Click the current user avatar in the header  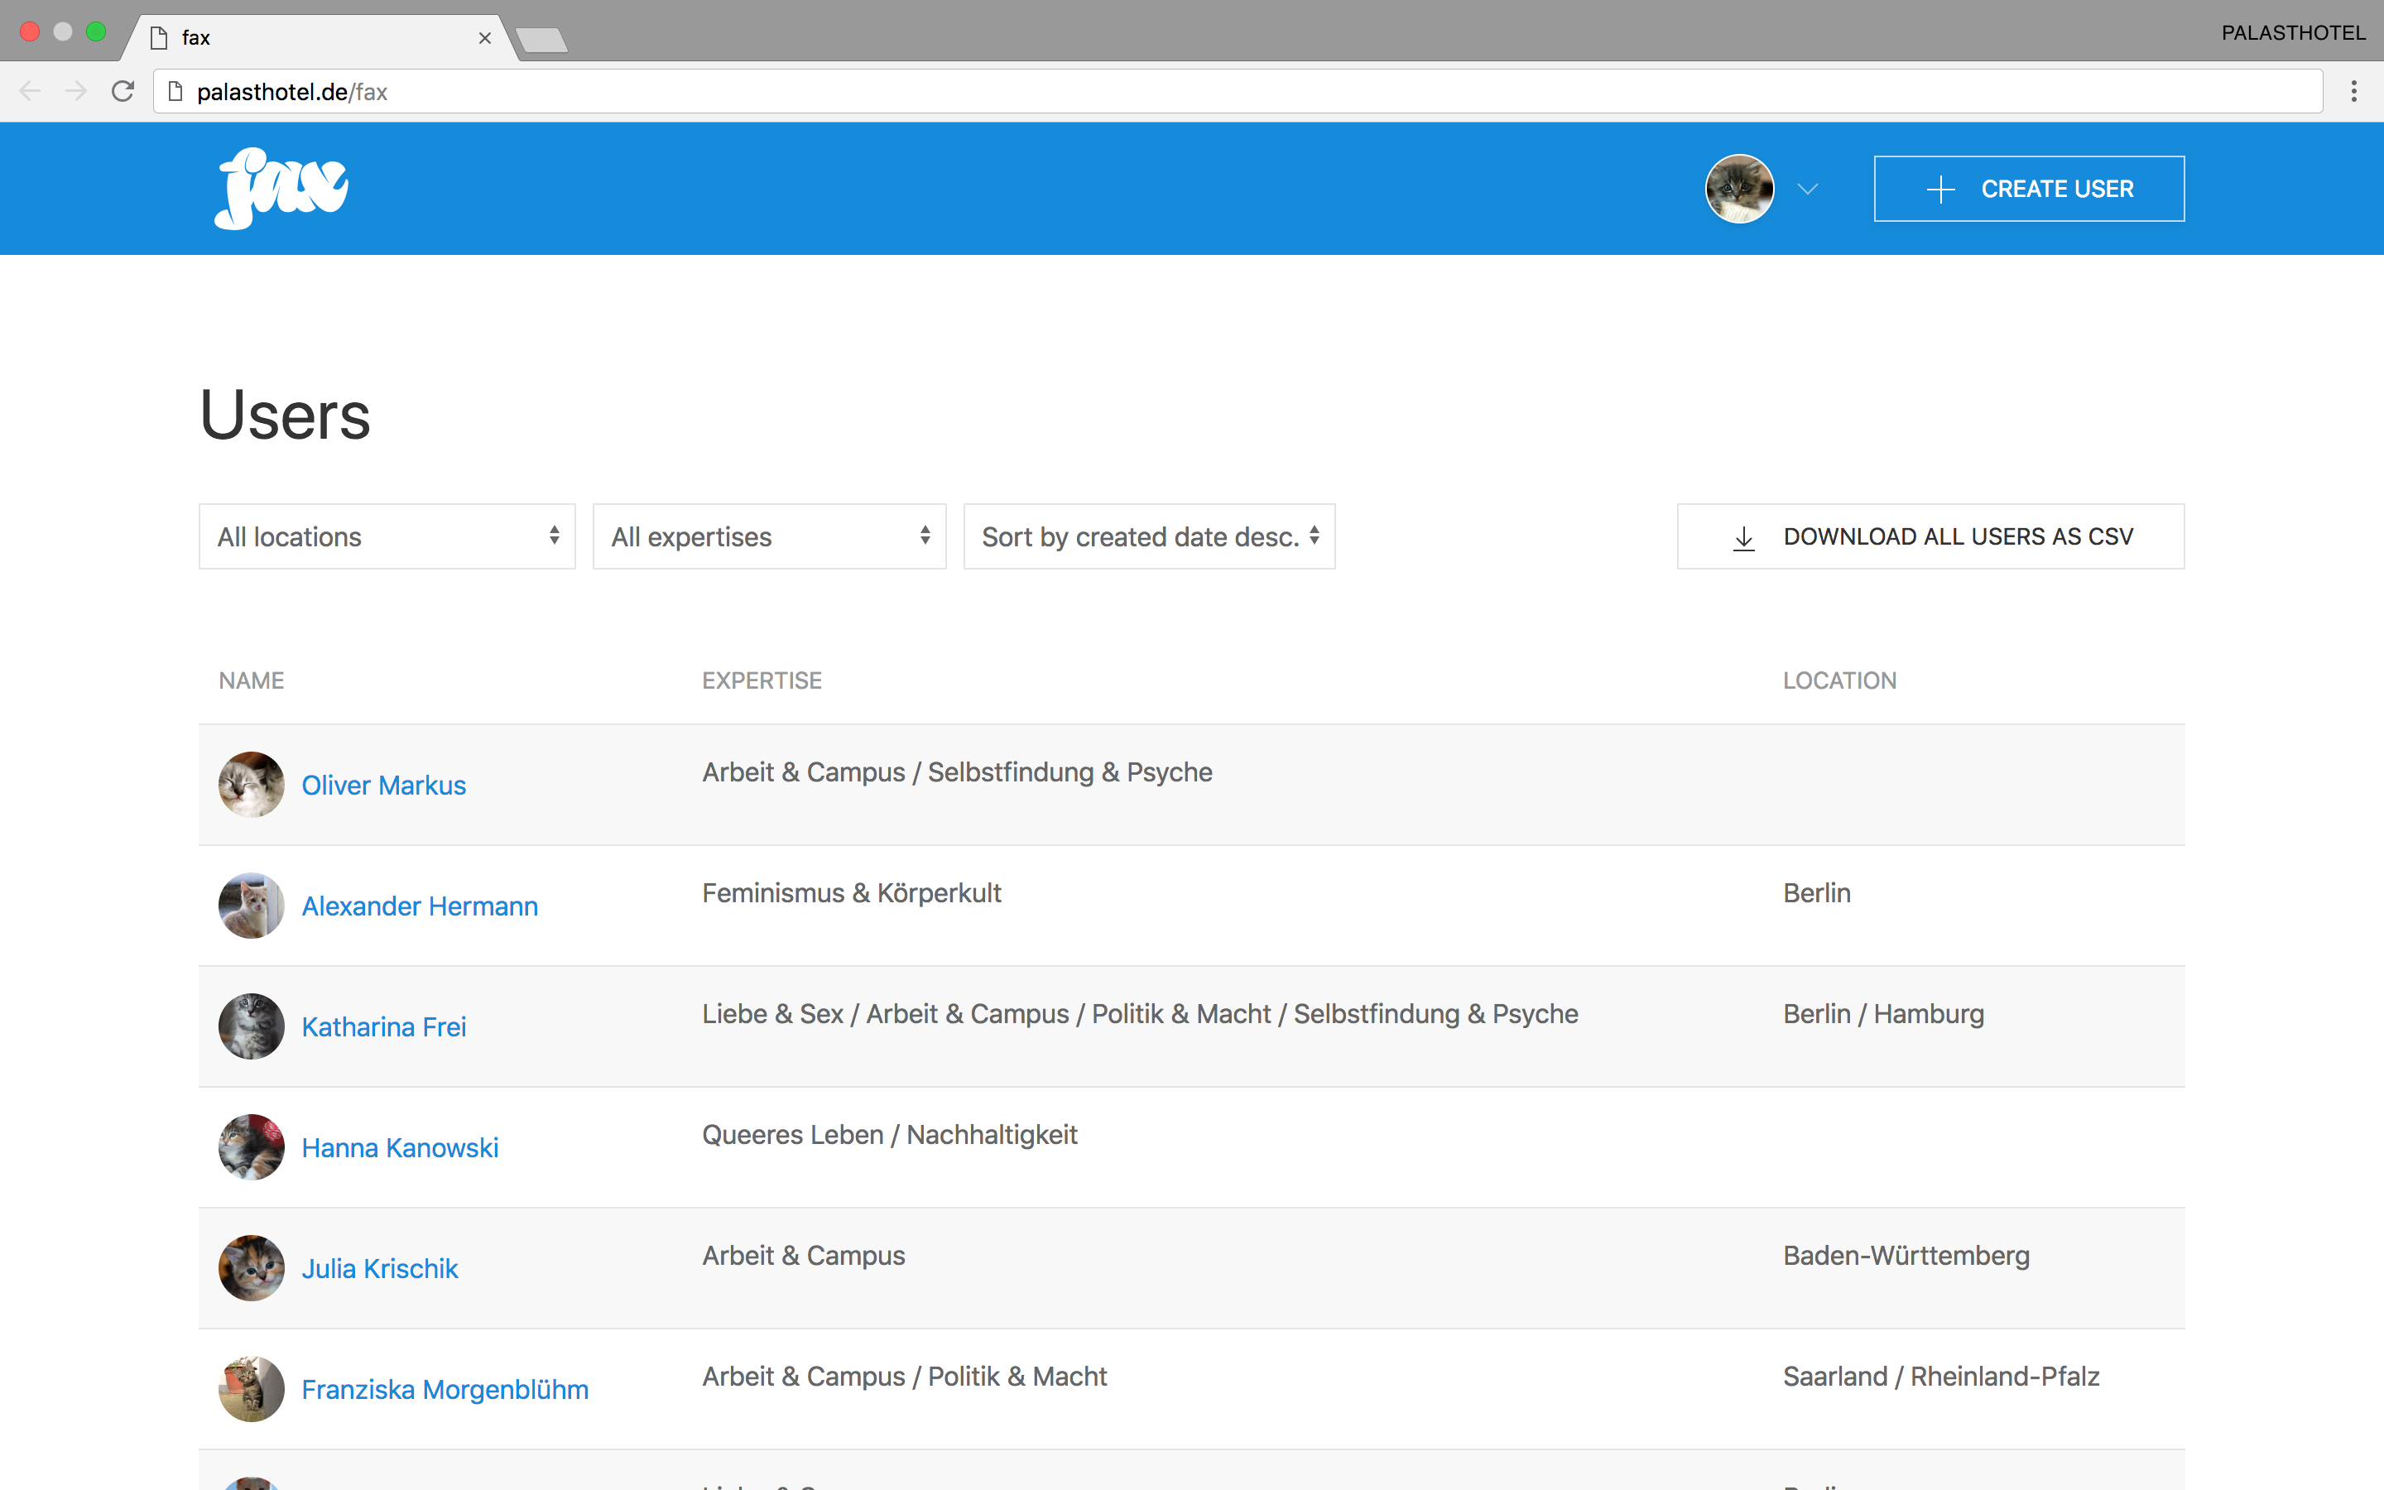pyautogui.click(x=1738, y=188)
